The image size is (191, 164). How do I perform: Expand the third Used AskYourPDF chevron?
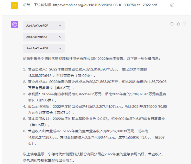tap(60, 48)
